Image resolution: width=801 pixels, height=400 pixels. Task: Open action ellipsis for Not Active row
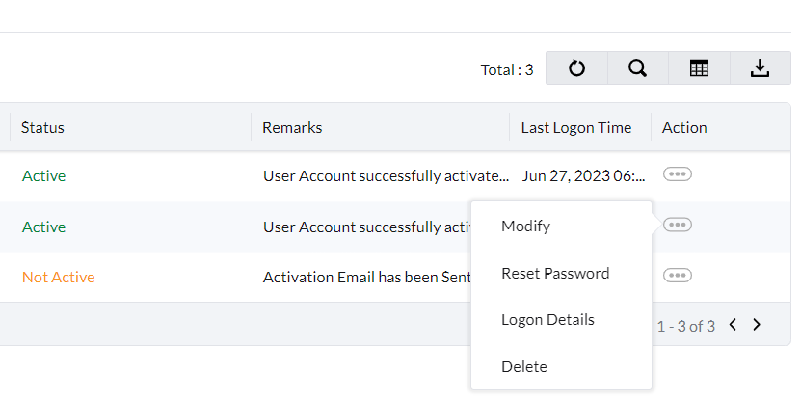tap(678, 276)
